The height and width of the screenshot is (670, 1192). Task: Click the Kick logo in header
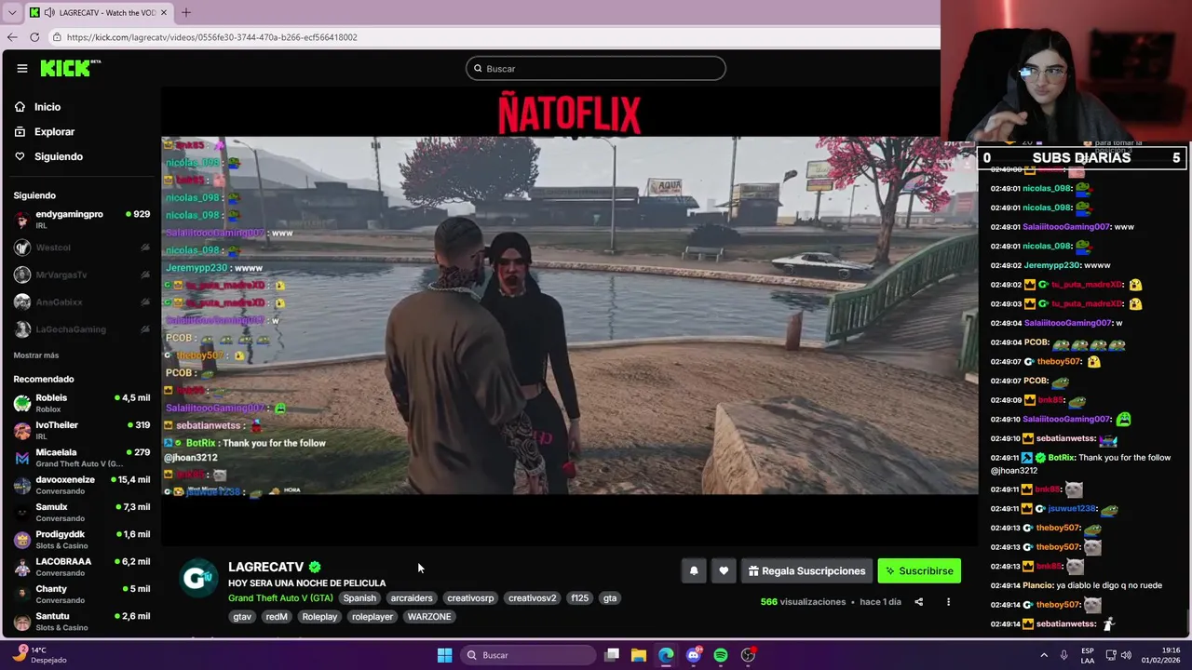click(x=70, y=68)
